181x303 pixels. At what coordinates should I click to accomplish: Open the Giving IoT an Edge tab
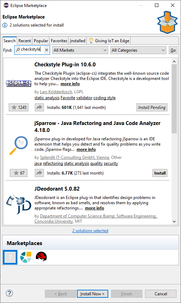click(109, 41)
